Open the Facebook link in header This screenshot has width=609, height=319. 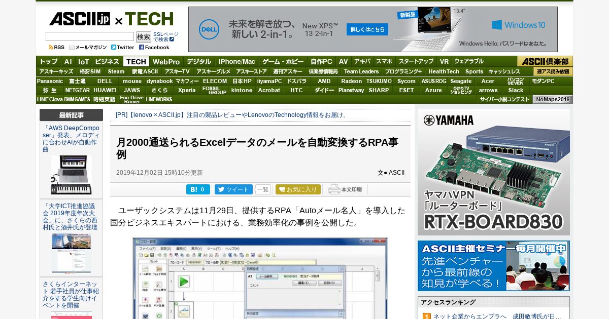coord(154,47)
